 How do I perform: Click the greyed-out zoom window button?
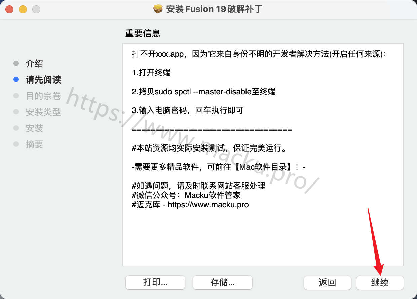(36, 9)
